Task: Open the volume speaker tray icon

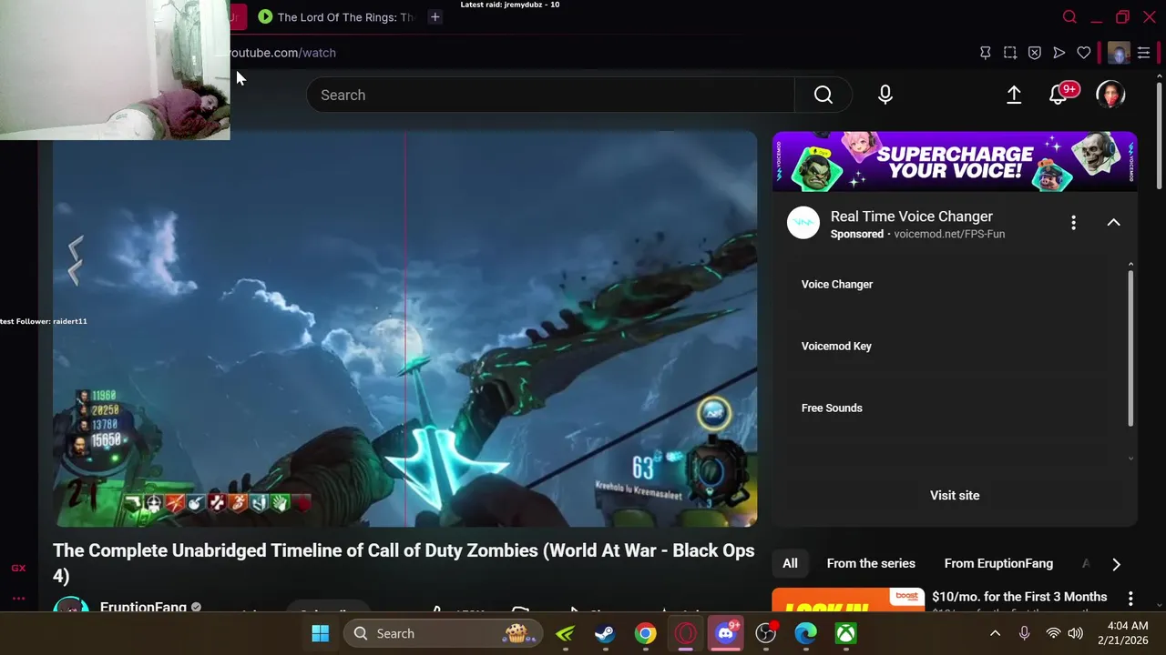Action: (1075, 633)
